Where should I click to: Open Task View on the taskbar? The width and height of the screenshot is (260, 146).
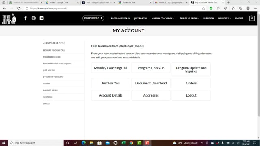pyautogui.click(x=75, y=143)
